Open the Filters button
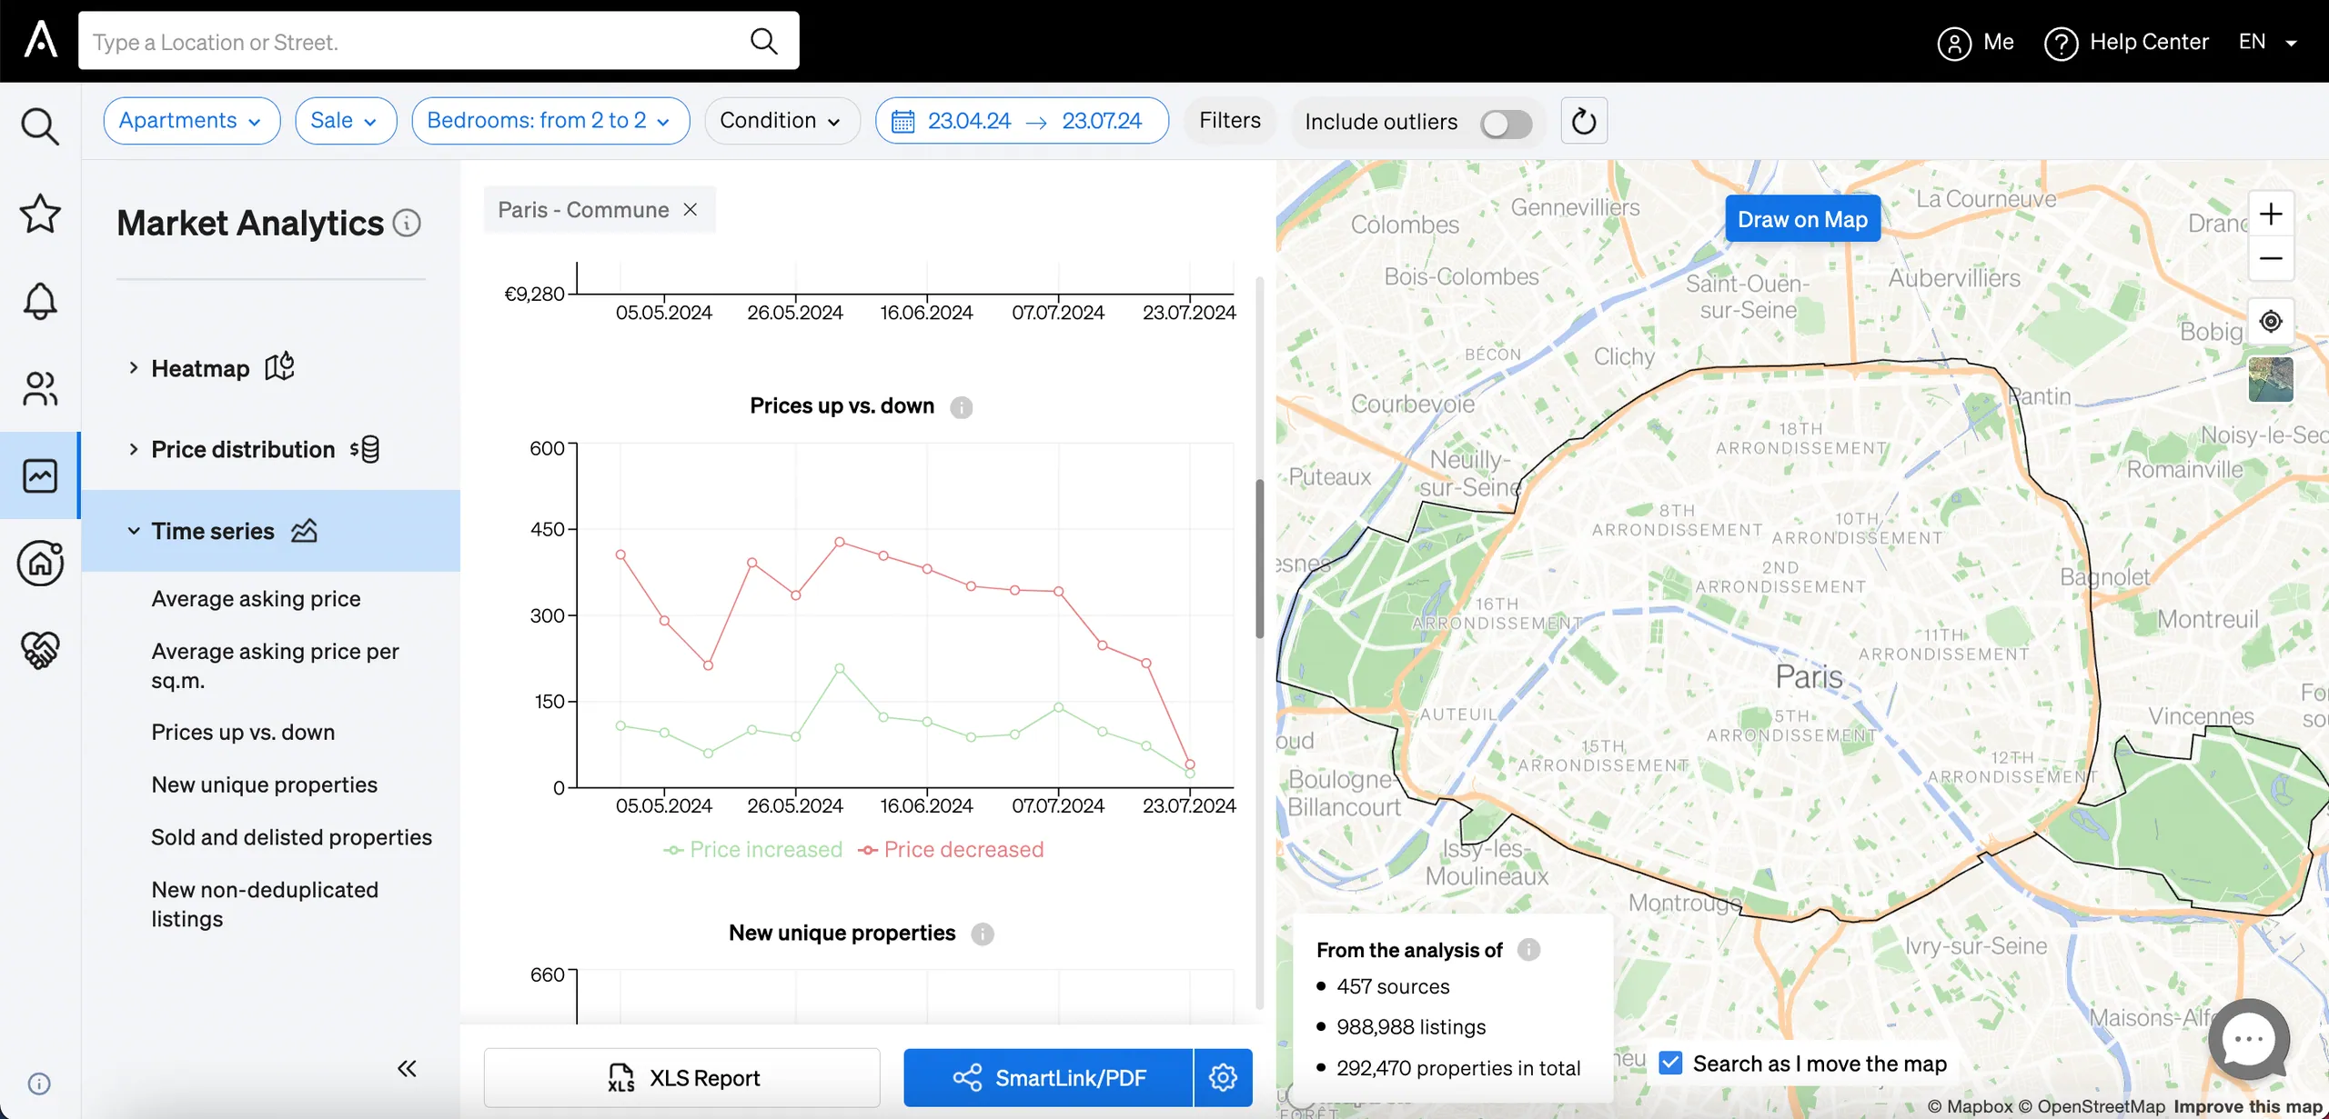The image size is (2329, 1119). point(1230,121)
